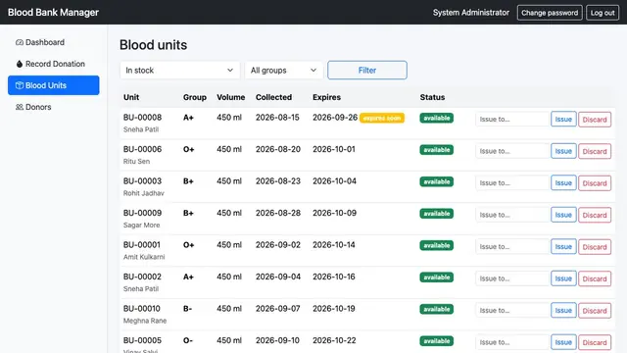Screen dimensions: 627x353
Task: Click the System Administrator label
Action: point(471,13)
